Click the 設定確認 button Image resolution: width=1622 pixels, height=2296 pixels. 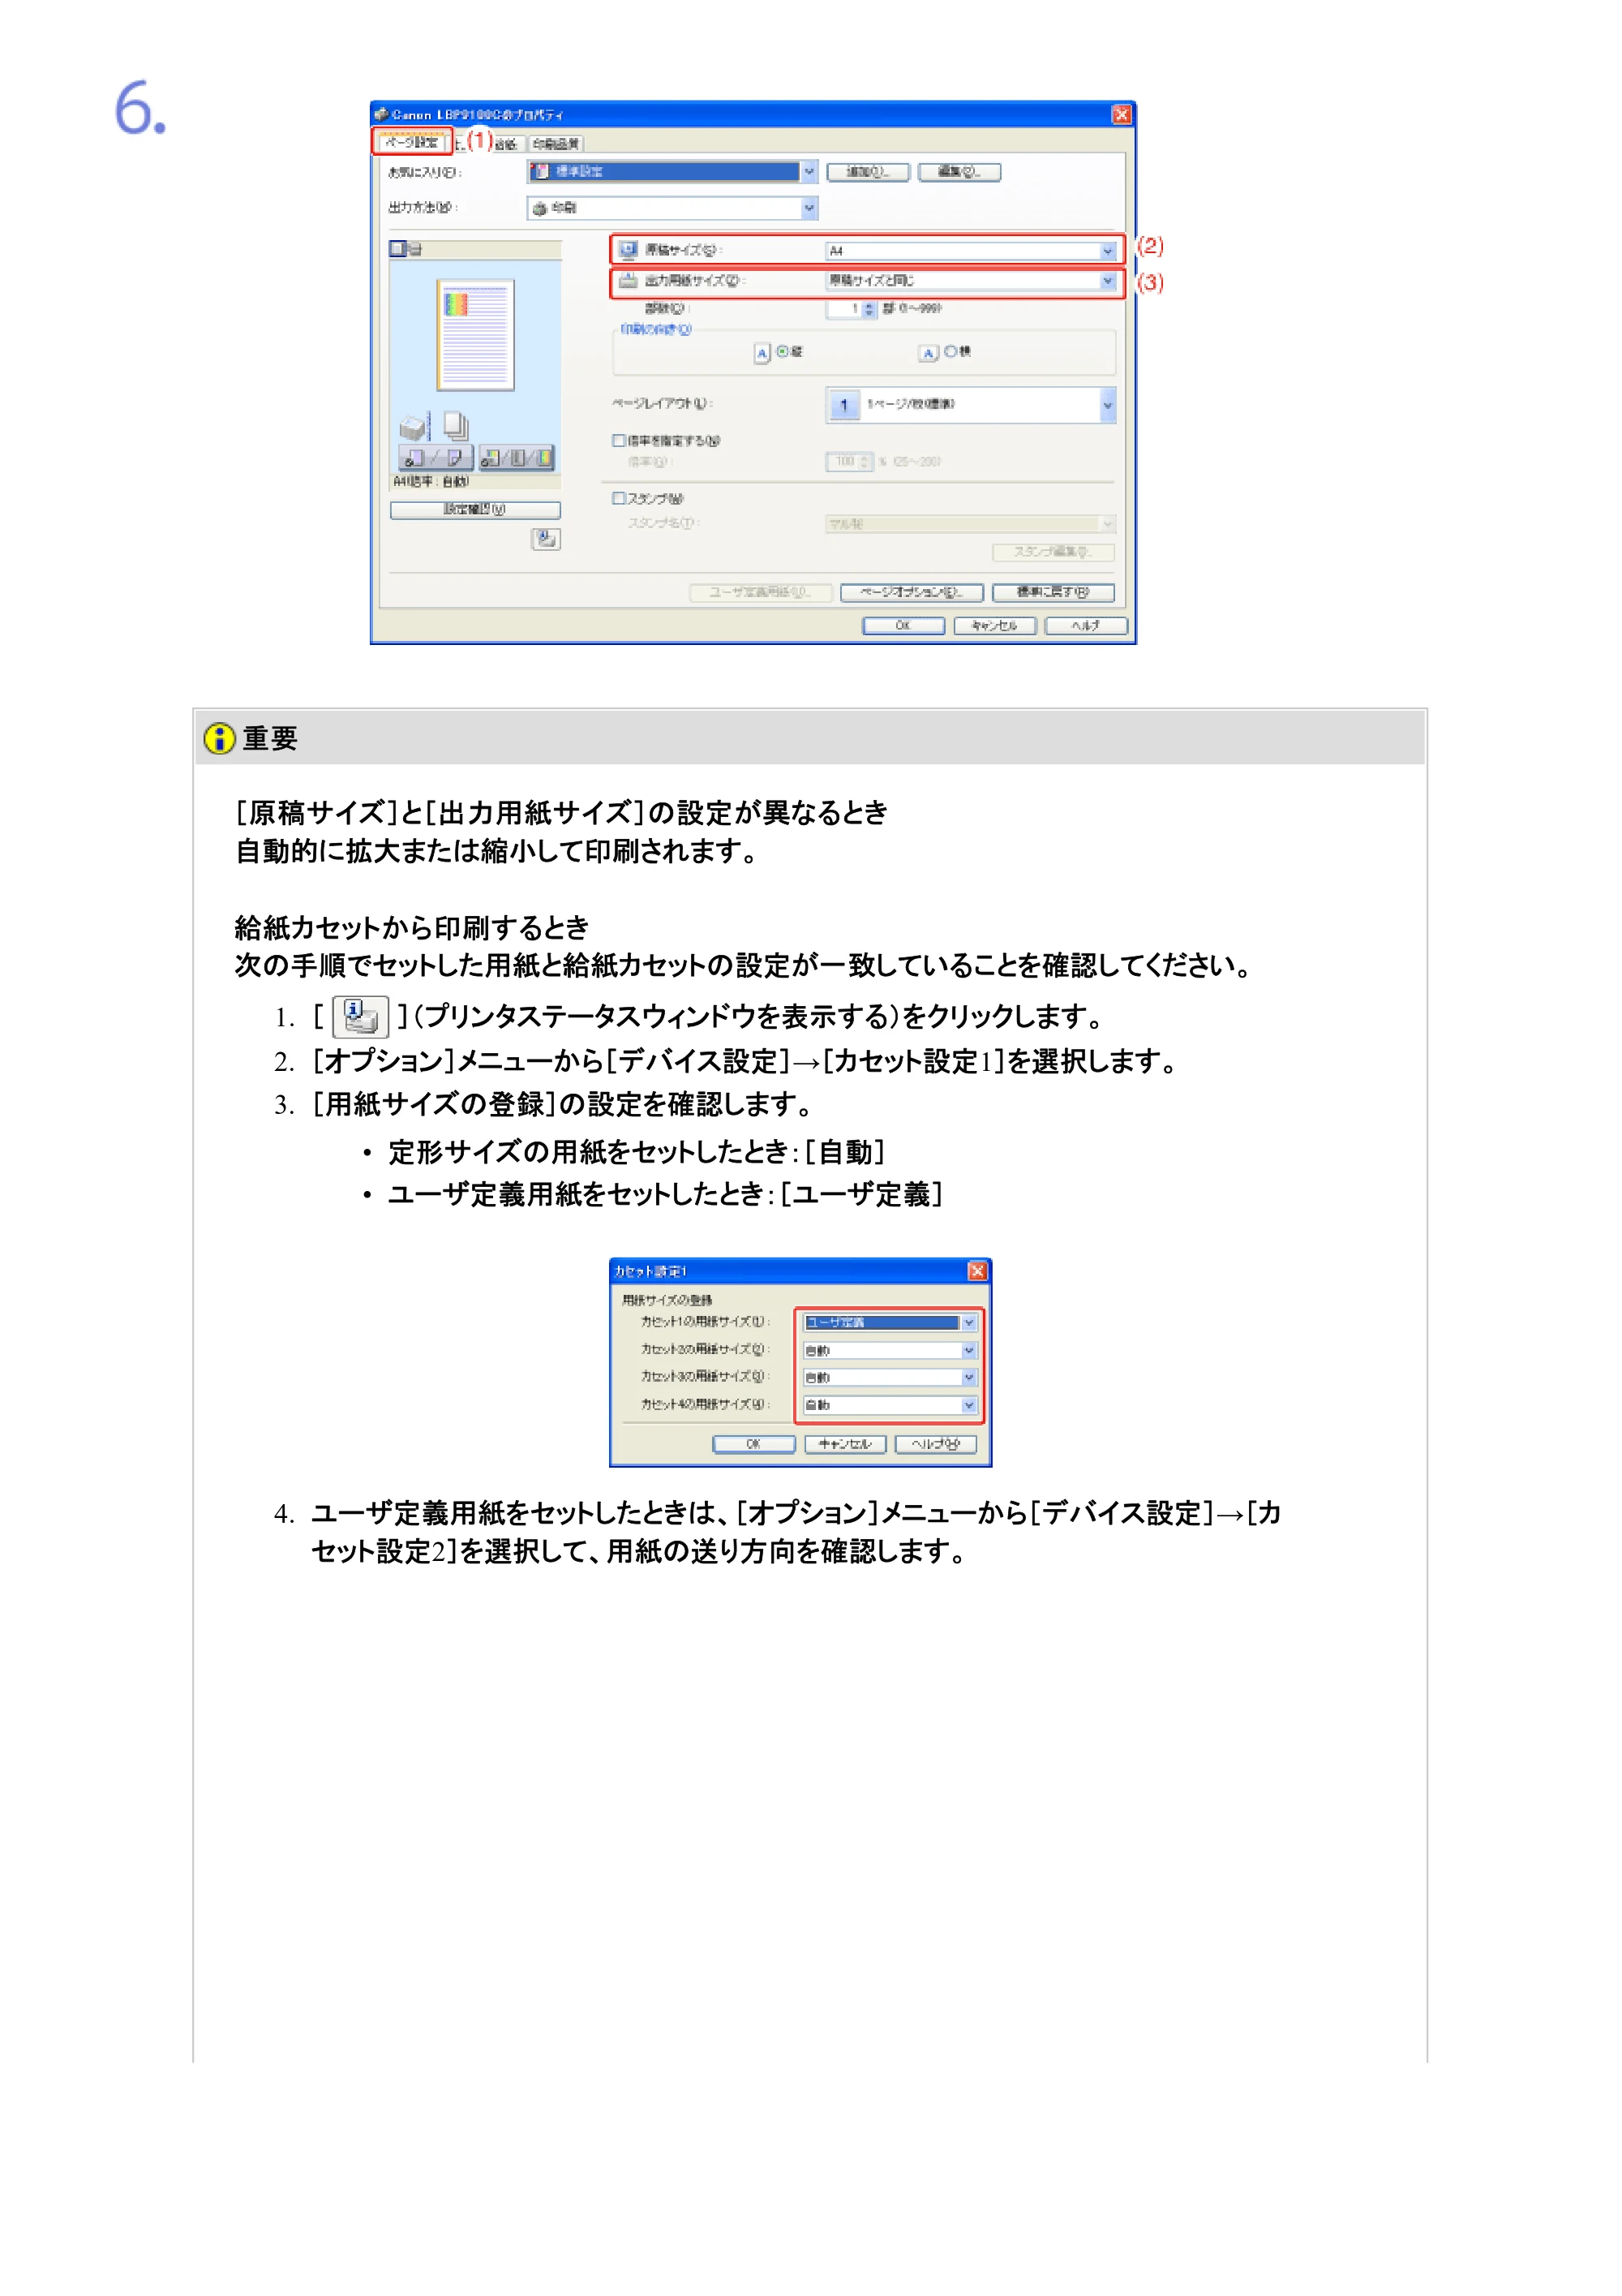[x=474, y=510]
